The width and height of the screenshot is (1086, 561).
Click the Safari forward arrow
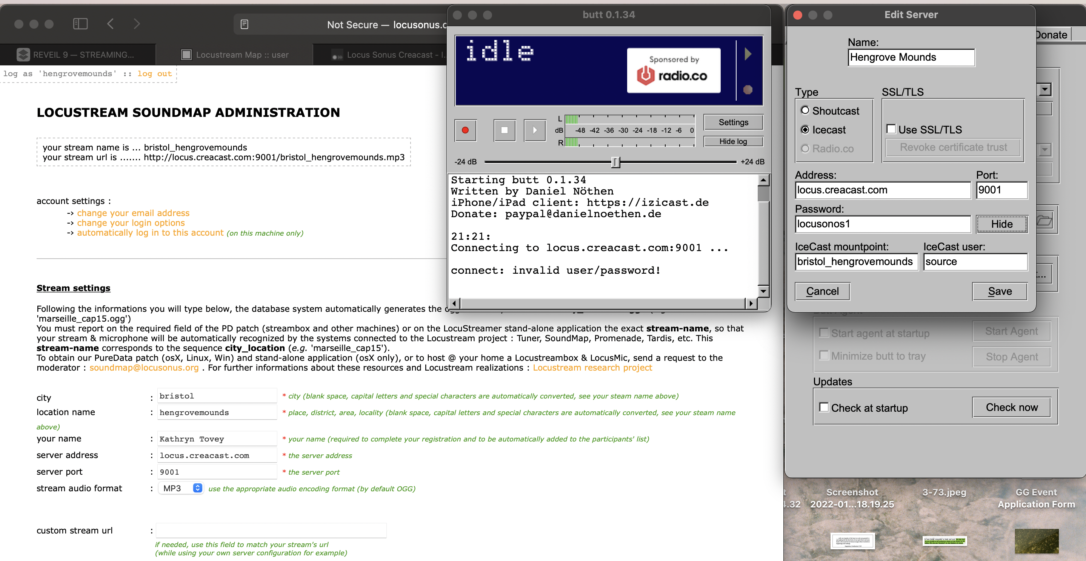pyautogui.click(x=137, y=24)
